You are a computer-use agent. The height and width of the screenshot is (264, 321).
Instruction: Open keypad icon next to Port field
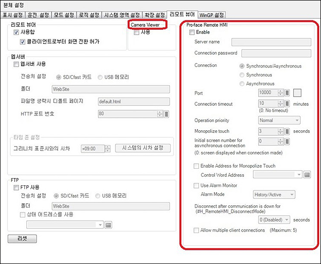(288, 93)
